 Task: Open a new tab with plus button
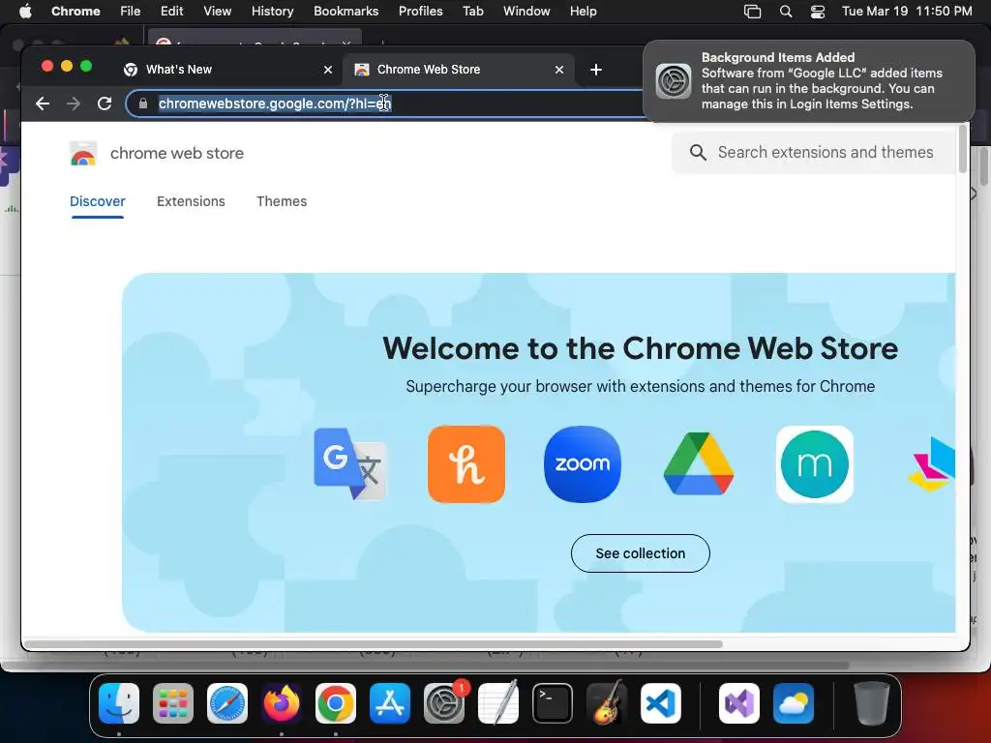595,70
